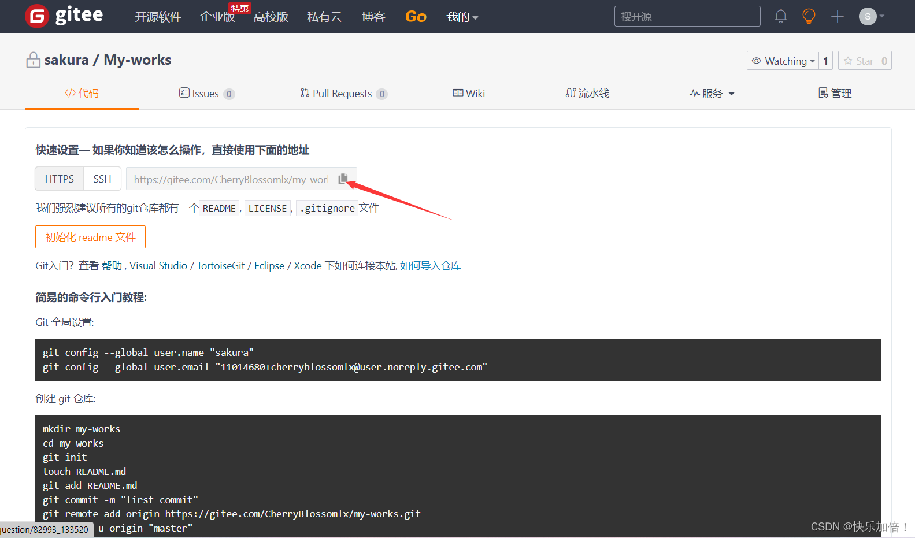The width and height of the screenshot is (915, 538).
Task: Click the git config user.name command line
Action: tap(148, 353)
